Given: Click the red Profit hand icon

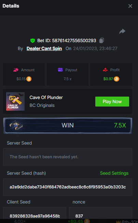Looking at the screenshot, I should pyautogui.click(x=105, y=70).
